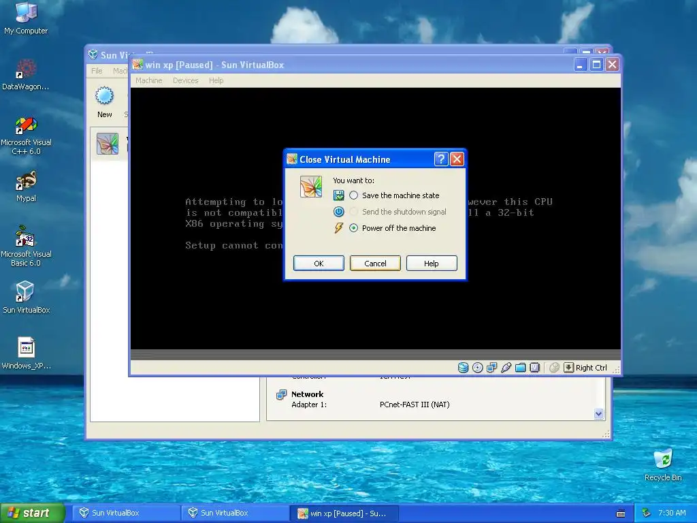This screenshot has height=523, width=697.
Task: Click PCnet-FAST III (NAT) adapter text
Action: (x=415, y=405)
